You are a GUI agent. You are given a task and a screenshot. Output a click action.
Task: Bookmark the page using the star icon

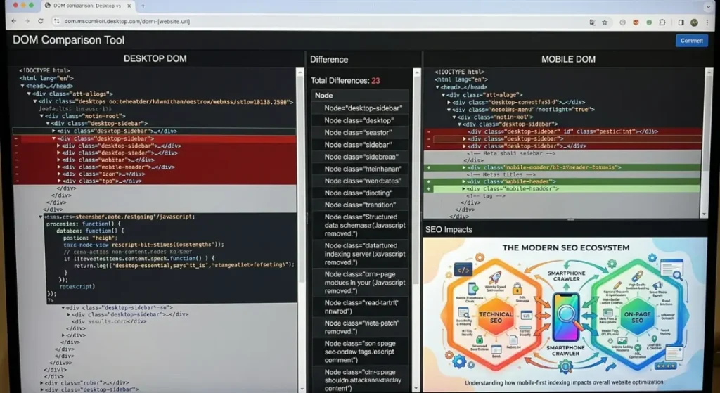[604, 22]
